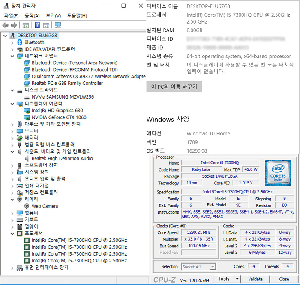The image size is (300, 286).
Task: Click the battery (배터리) category icon
Action: (x=20, y=138)
